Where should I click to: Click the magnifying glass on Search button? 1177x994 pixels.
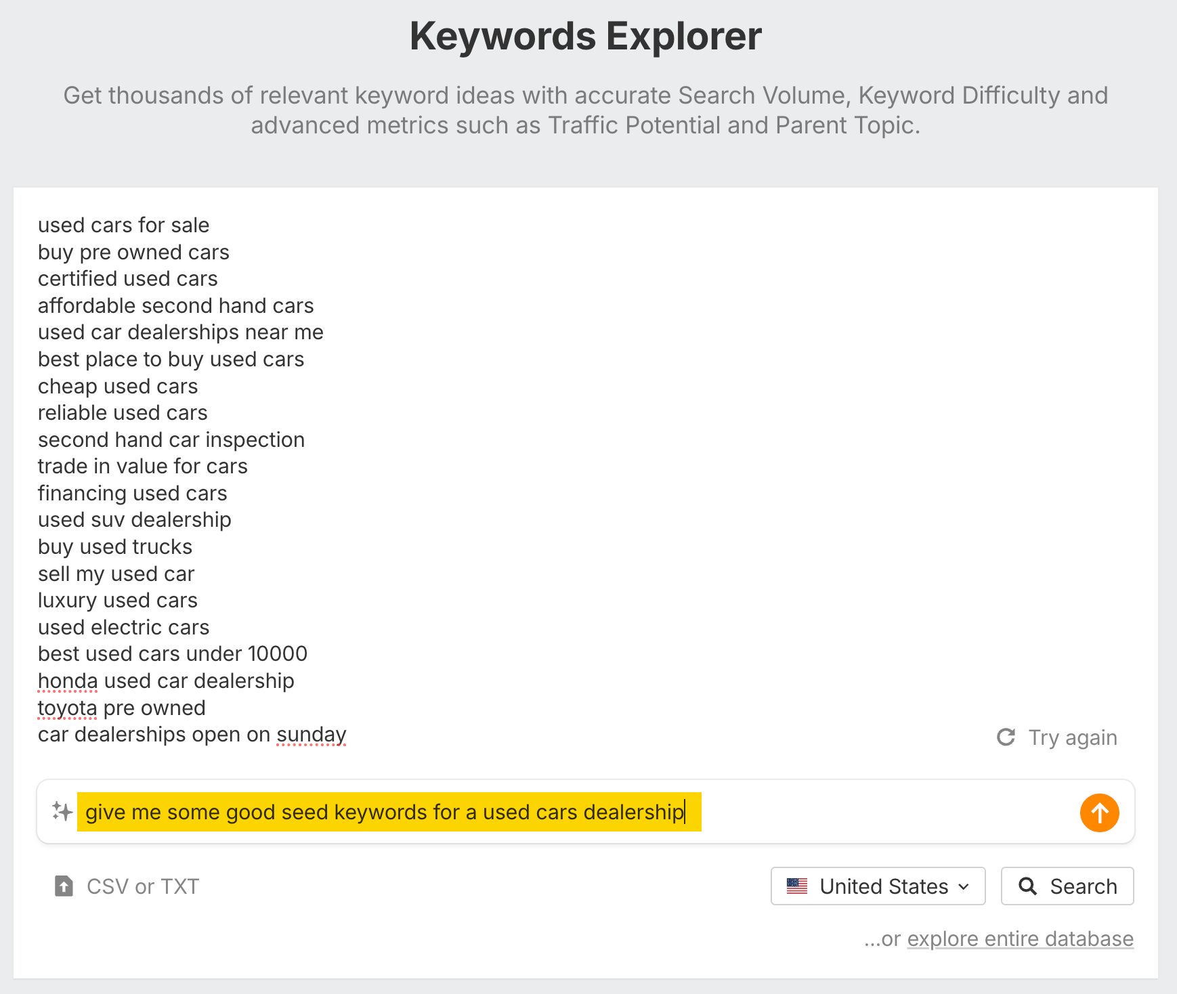(x=1029, y=886)
